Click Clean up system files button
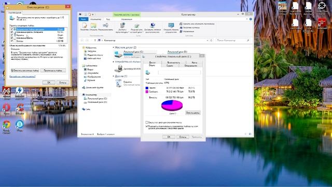The width and height of the screenshot is (332, 187). tap(25, 71)
